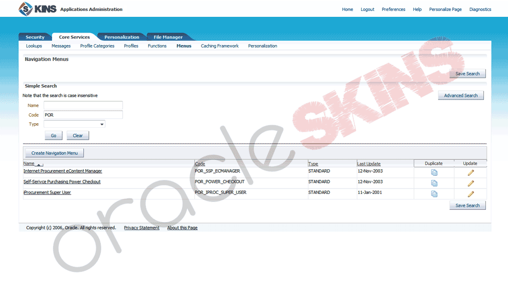The image size is (508, 287).
Task: Clear the search fields
Action: (78, 136)
